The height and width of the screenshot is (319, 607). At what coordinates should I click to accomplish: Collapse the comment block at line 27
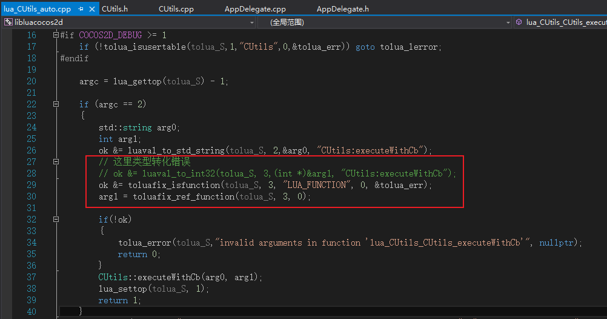tap(56, 162)
